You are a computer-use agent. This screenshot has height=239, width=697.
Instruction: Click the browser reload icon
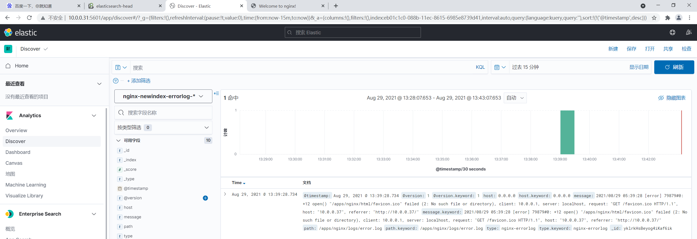pos(29,18)
